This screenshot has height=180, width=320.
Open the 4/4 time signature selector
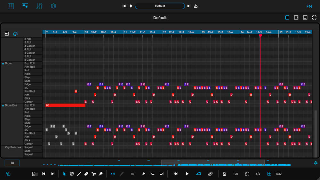258,174
